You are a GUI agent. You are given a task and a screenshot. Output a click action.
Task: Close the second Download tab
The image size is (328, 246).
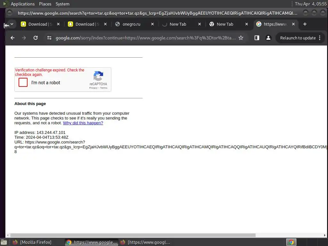point(105,24)
